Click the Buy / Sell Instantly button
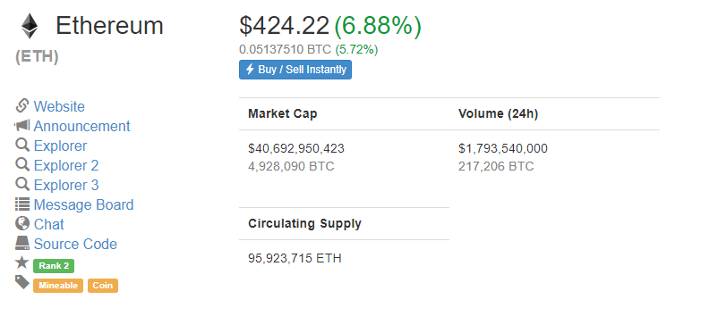701x333 pixels. click(295, 70)
